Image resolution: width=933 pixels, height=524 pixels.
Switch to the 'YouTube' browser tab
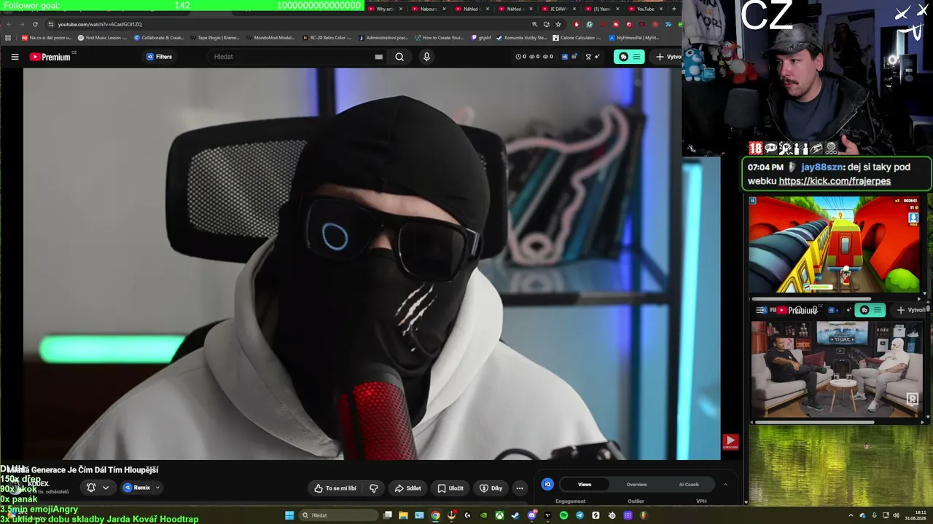(x=644, y=9)
